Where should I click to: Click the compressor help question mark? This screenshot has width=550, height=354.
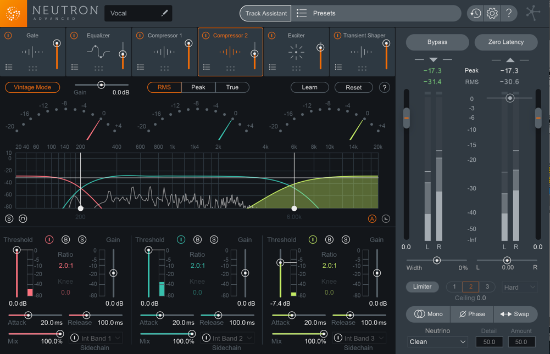pos(385,87)
